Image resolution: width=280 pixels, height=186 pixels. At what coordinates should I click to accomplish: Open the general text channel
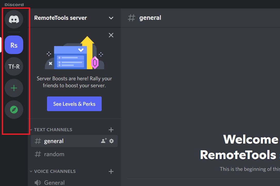tap(74, 141)
